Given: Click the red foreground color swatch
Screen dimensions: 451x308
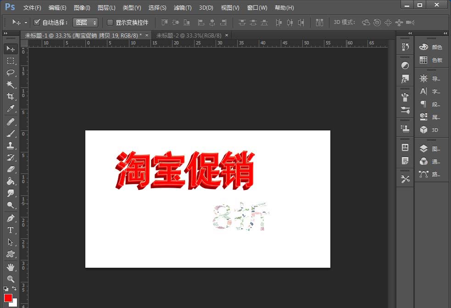Looking at the screenshot, I should click(x=8, y=297).
